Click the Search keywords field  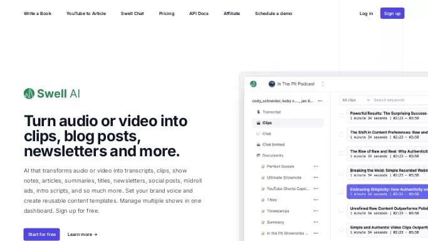pyautogui.click(x=400, y=100)
